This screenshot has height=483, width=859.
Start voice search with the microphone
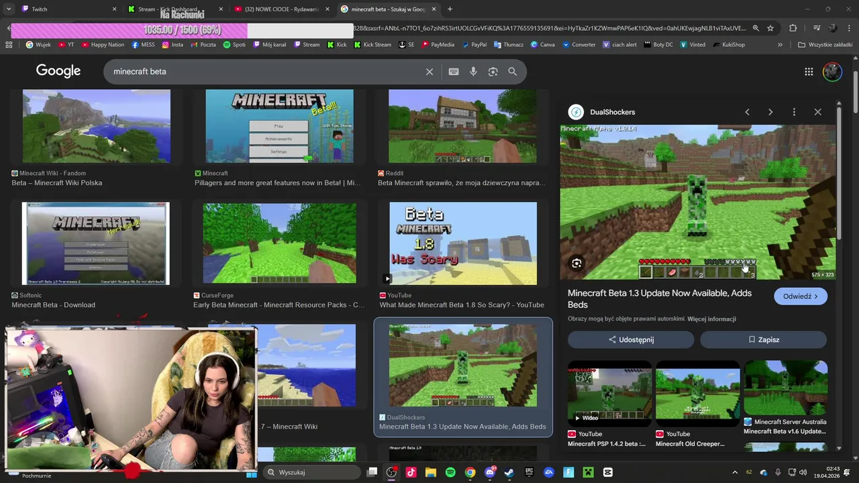click(473, 72)
